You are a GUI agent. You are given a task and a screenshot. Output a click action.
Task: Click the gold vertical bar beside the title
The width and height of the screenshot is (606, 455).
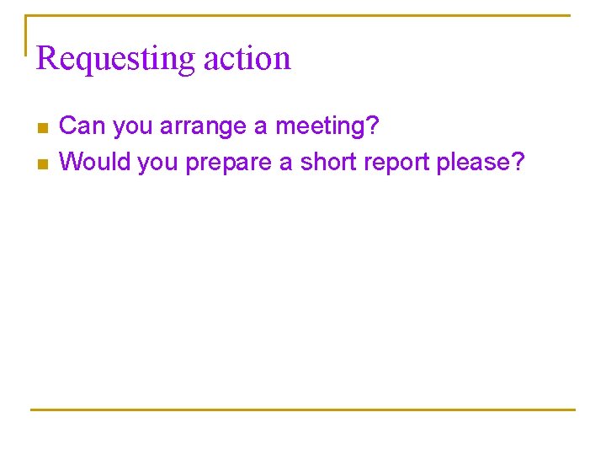(26, 35)
